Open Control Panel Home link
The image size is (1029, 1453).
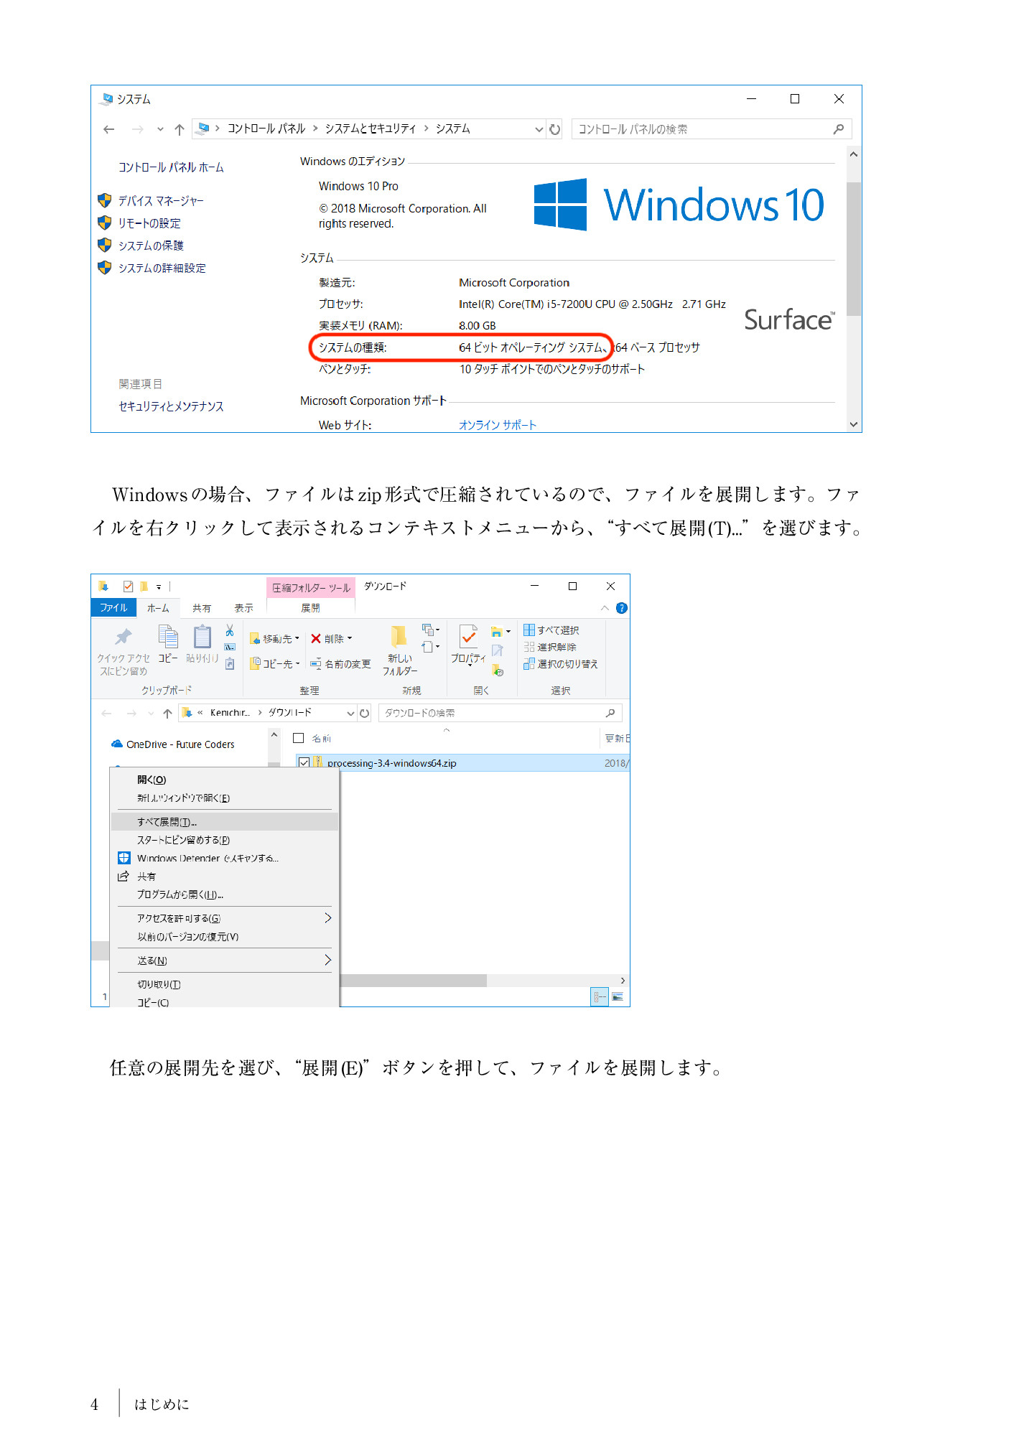coord(171,167)
